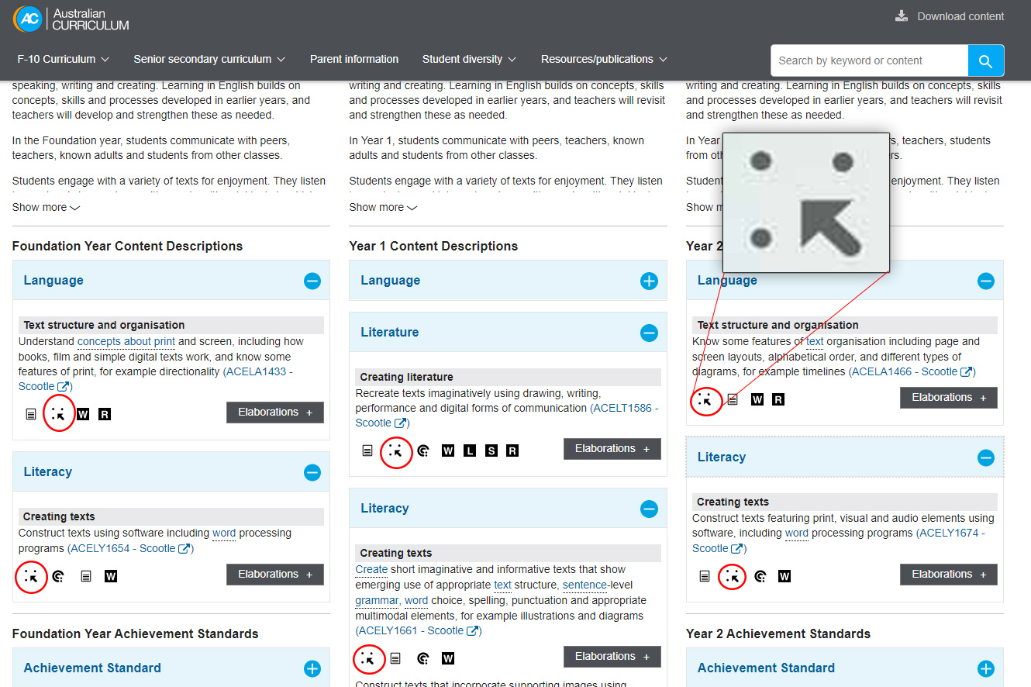The image size is (1031, 687).
Task: Expand Elaborations for ACELA1433 in Foundation Year
Action: coord(274,413)
